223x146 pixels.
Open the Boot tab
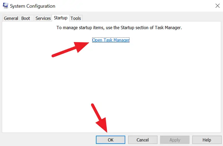26,18
